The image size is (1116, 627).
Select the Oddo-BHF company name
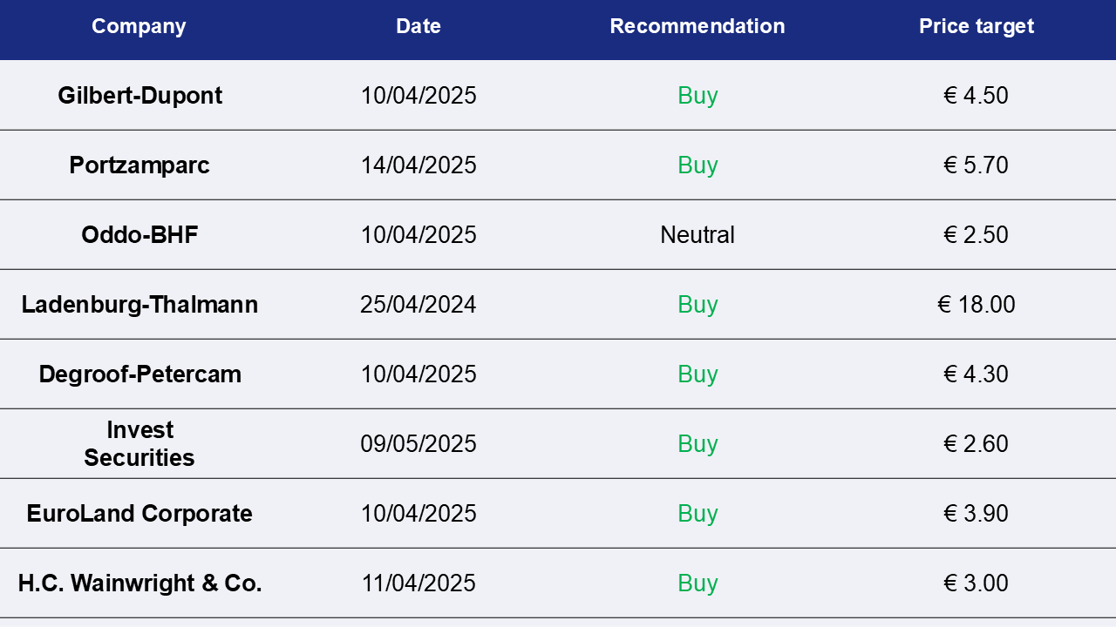click(x=139, y=234)
